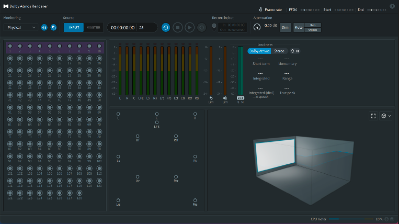This screenshot has width=399, height=224.
Task: Click the CPU meter bar
Action: pos(351,219)
